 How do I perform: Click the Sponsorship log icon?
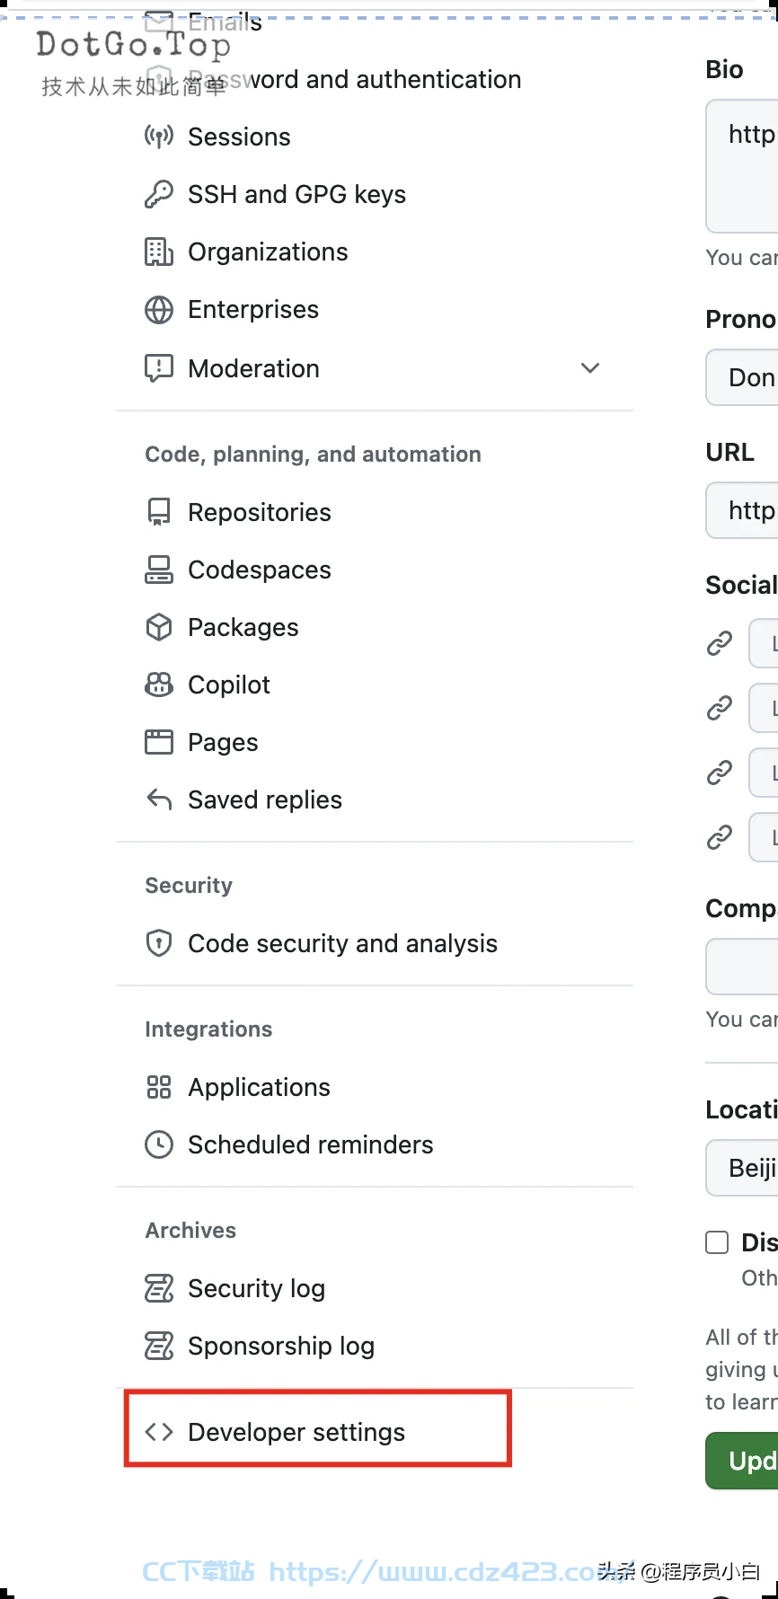click(x=159, y=1346)
